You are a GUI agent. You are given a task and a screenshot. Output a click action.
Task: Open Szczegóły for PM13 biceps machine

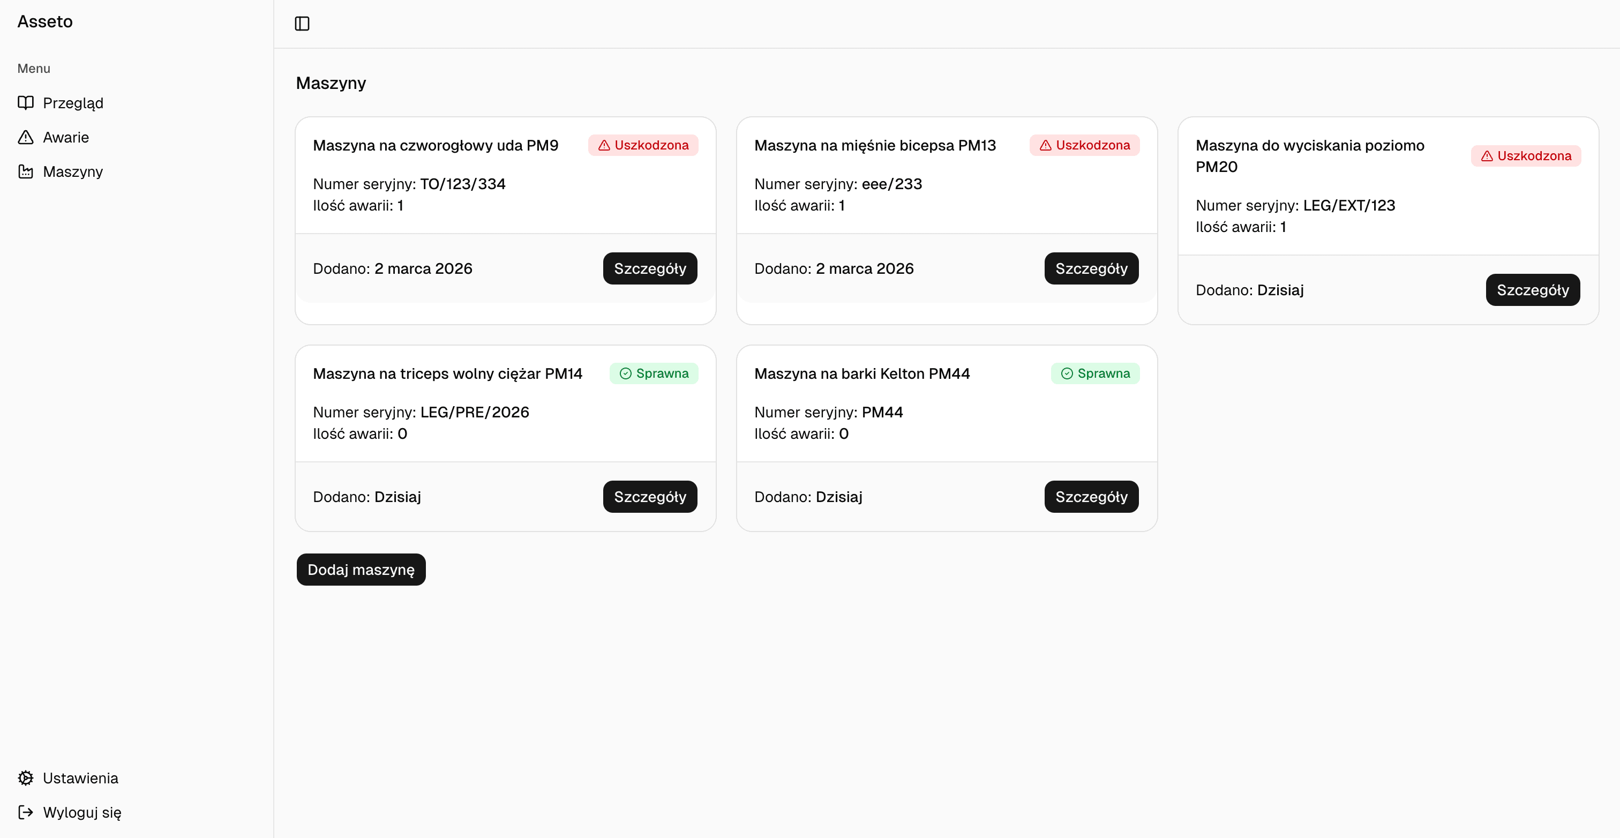point(1091,268)
